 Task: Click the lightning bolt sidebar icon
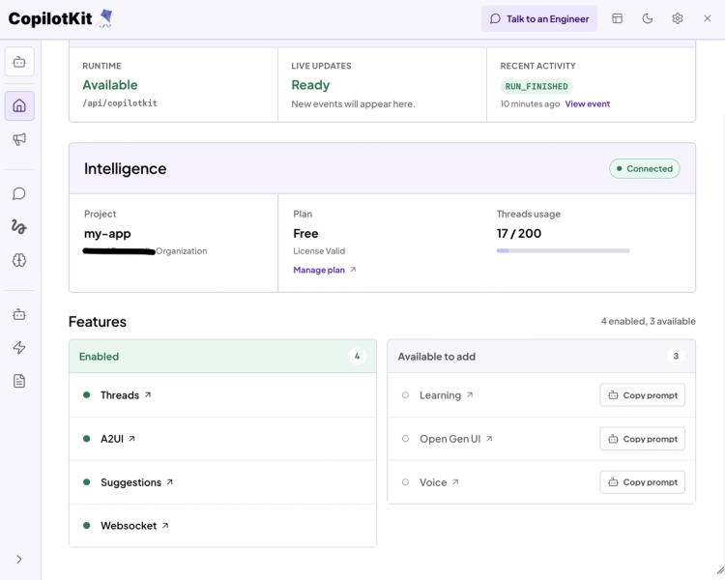pyautogui.click(x=19, y=348)
